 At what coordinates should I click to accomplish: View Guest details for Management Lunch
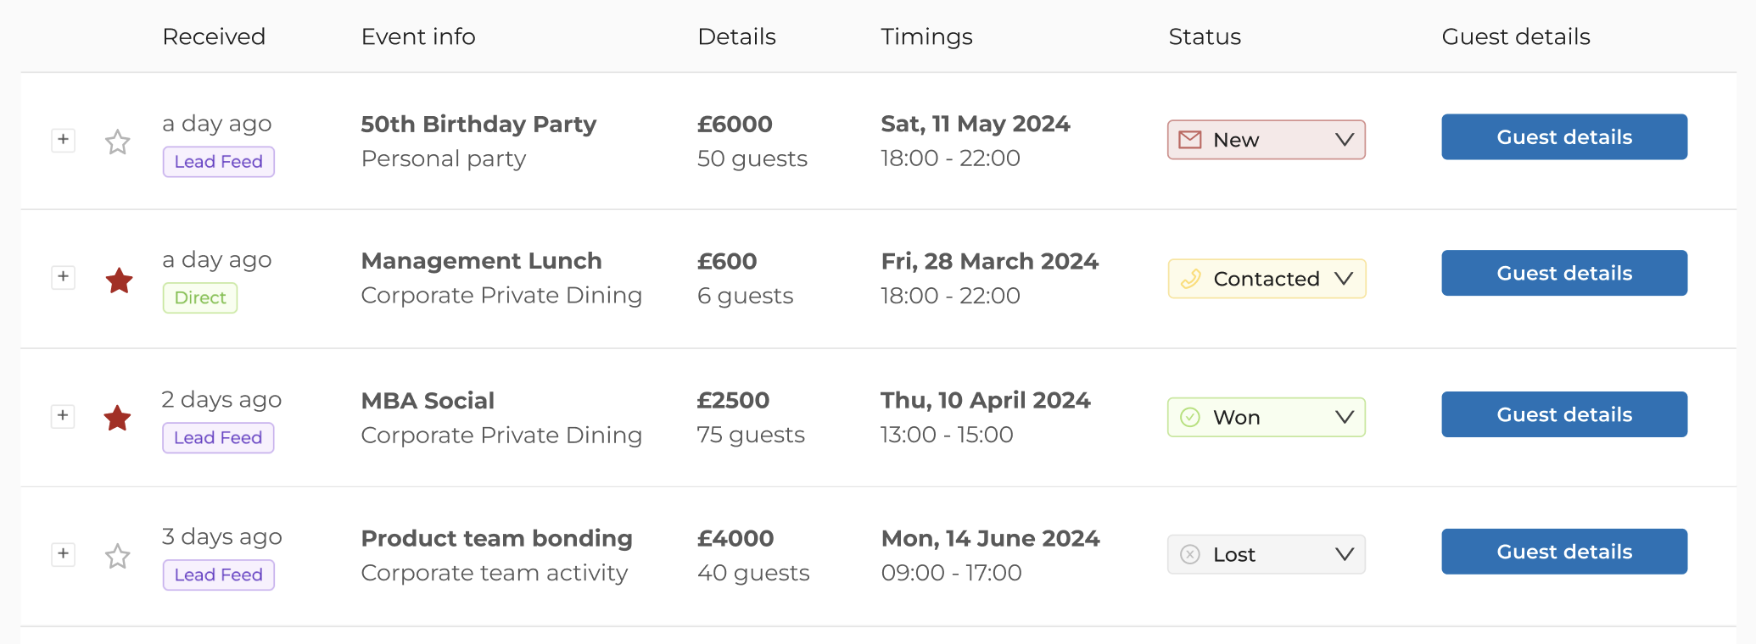click(1564, 273)
